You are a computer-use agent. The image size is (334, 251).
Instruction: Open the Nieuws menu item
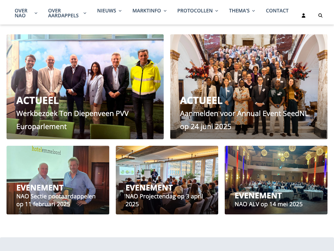click(x=107, y=11)
